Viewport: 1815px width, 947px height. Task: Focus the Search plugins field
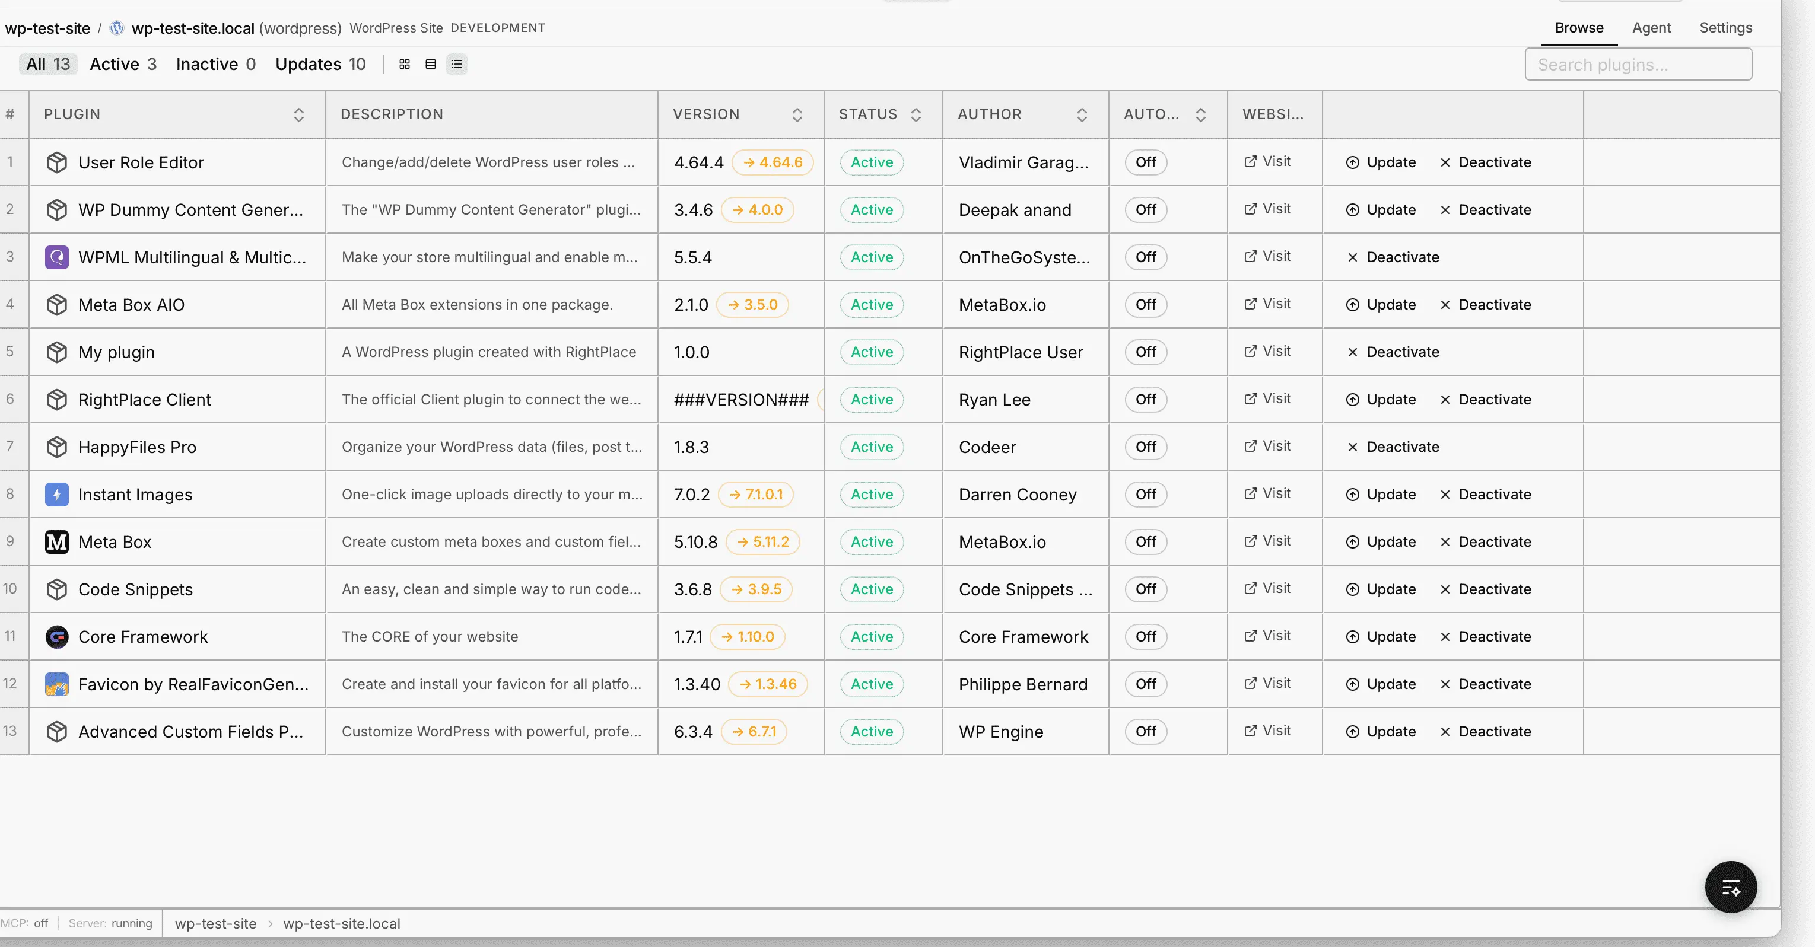click(x=1638, y=64)
